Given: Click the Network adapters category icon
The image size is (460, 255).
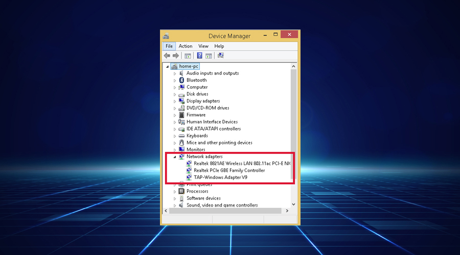Looking at the screenshot, I should click(181, 157).
